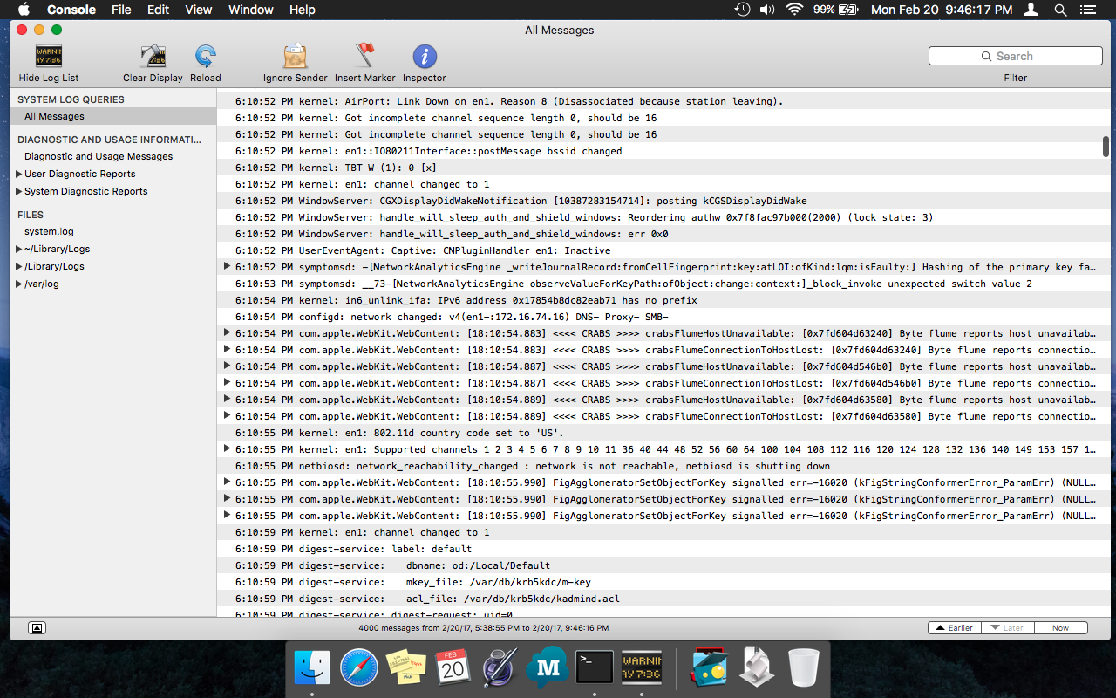This screenshot has width=1116, height=698.
Task: Open the Window menu
Action: [x=251, y=10]
